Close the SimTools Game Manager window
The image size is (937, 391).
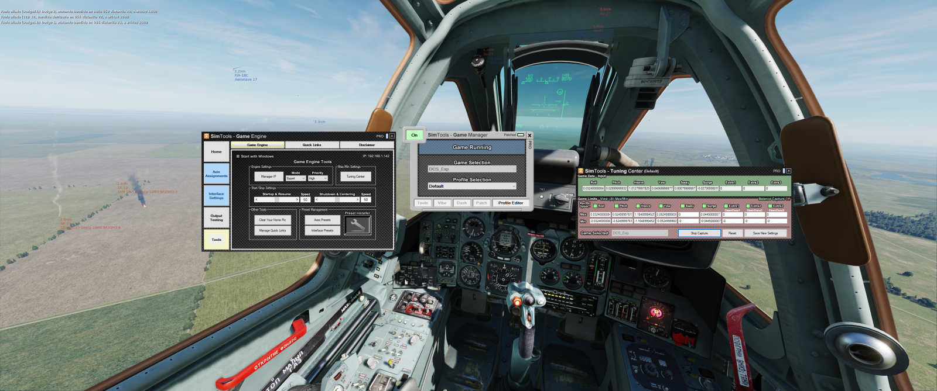pyautogui.click(x=529, y=136)
